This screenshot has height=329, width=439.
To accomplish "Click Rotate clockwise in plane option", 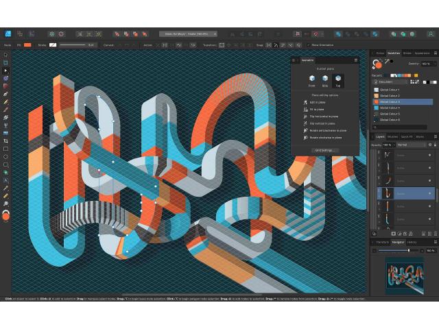I will click(305, 137).
